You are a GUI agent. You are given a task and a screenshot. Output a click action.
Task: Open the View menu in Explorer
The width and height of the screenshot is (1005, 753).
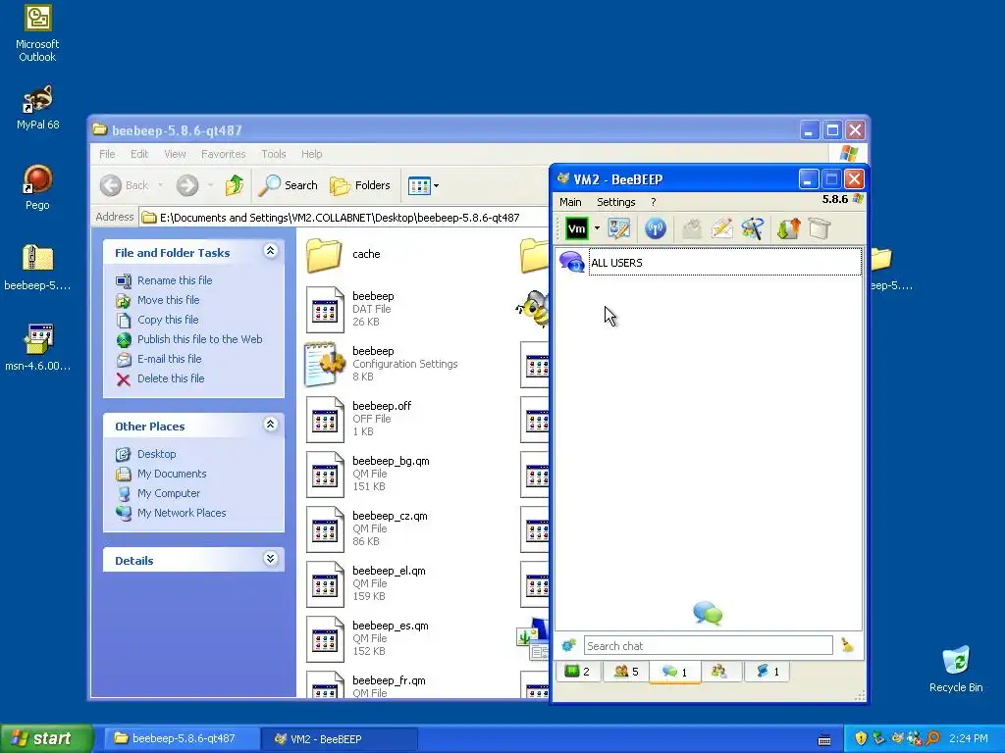175,154
